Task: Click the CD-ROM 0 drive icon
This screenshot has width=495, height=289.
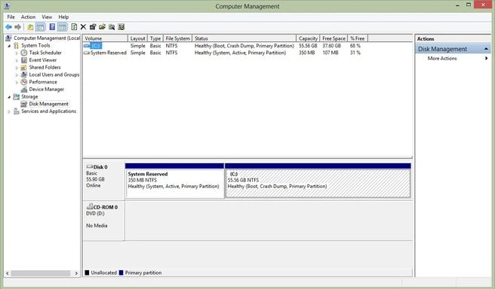Action: click(x=90, y=206)
